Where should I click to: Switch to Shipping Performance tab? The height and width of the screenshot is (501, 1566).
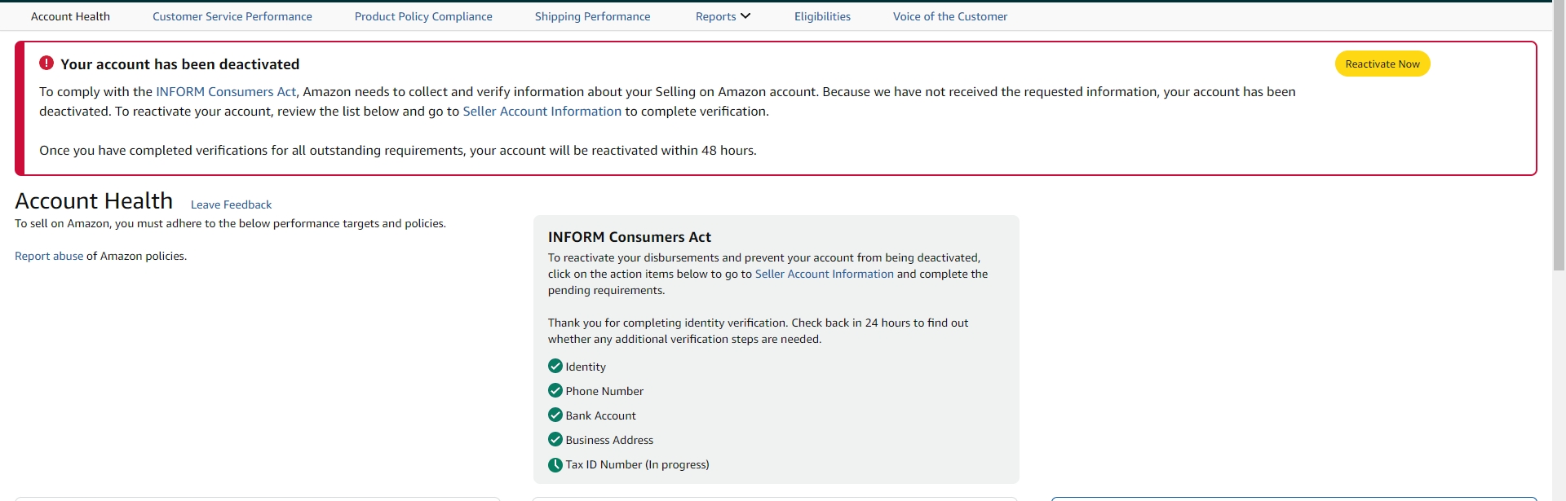tap(593, 16)
